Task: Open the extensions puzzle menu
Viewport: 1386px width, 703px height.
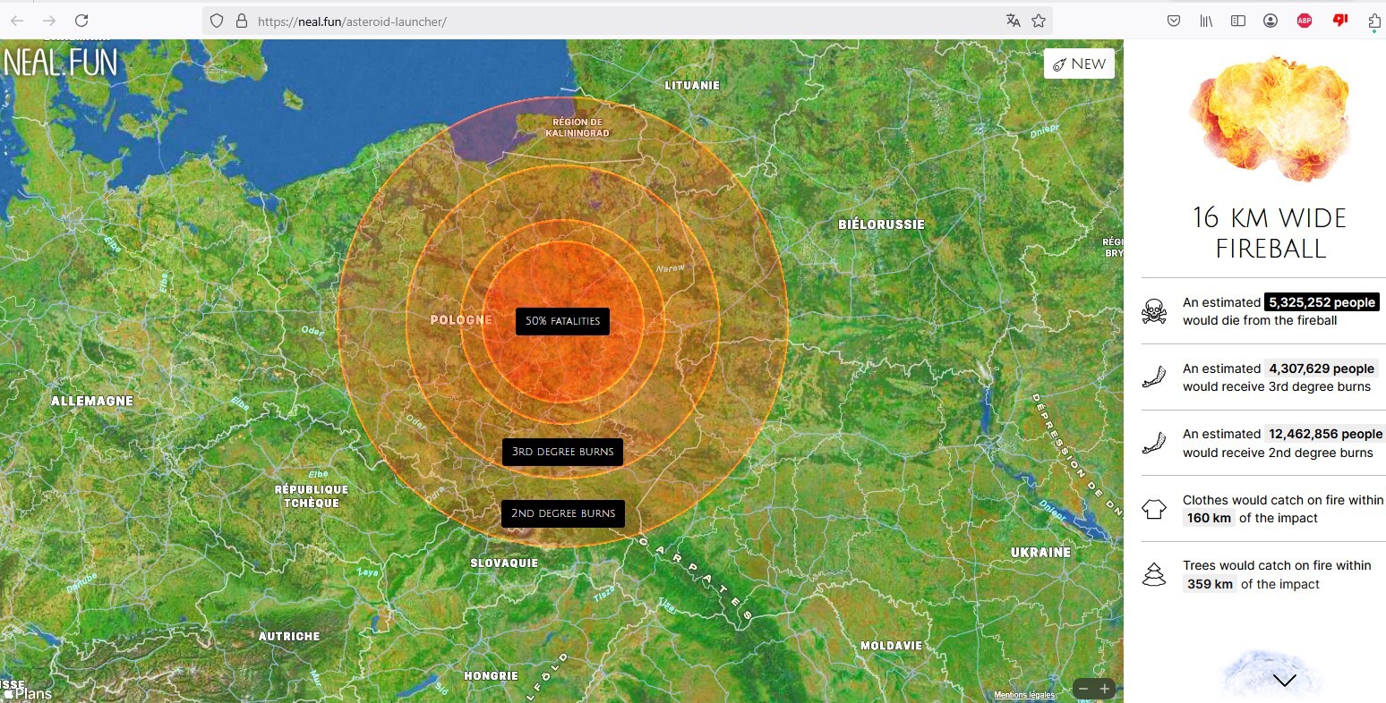Action: [x=1374, y=21]
